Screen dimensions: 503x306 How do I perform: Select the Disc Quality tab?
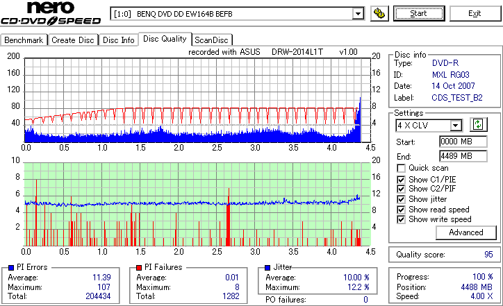(x=165, y=39)
